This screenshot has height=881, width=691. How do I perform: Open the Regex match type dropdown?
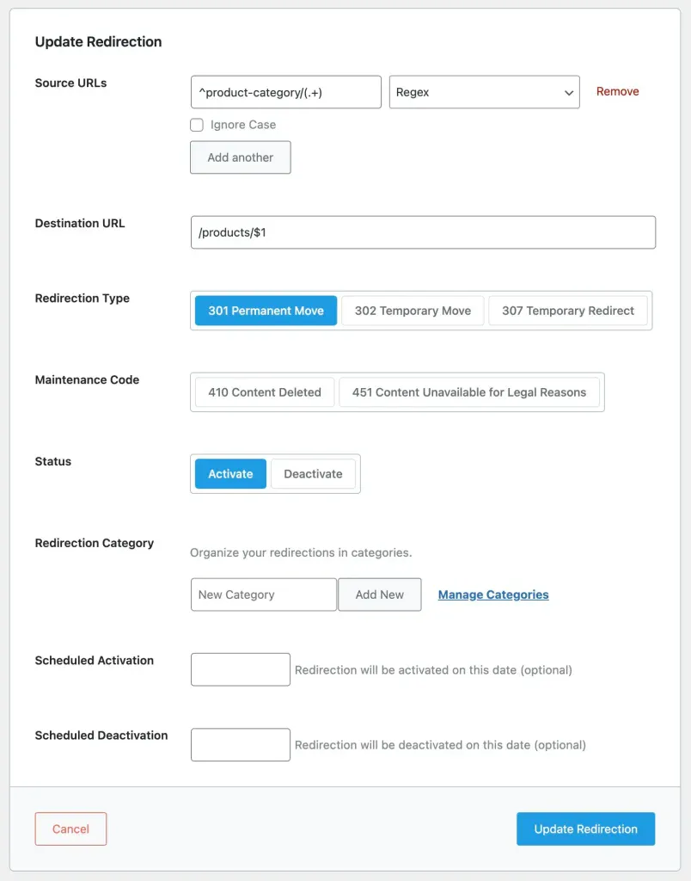(x=484, y=92)
